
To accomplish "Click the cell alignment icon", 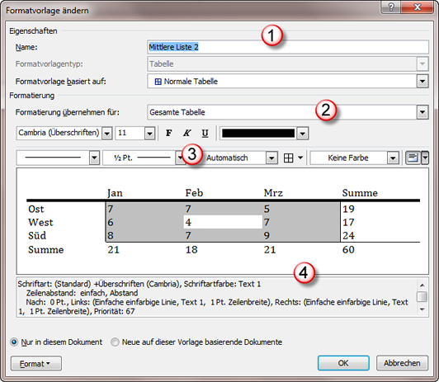I will 413,158.
